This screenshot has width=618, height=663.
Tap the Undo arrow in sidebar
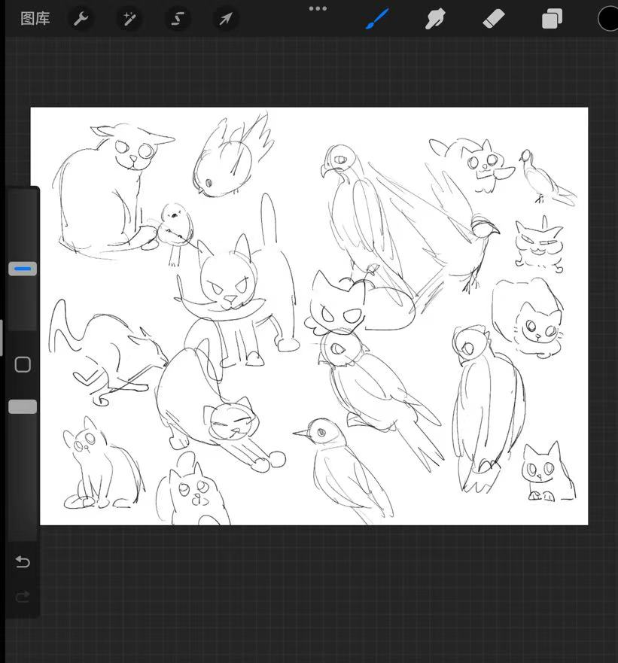click(x=23, y=562)
